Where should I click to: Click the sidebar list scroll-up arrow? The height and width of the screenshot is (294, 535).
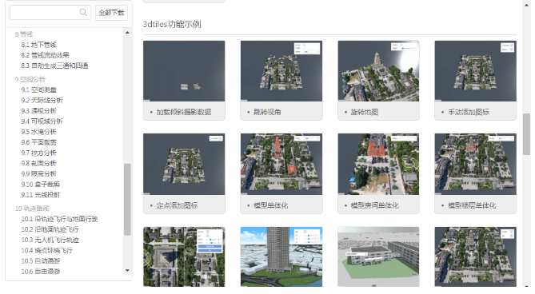(x=127, y=33)
